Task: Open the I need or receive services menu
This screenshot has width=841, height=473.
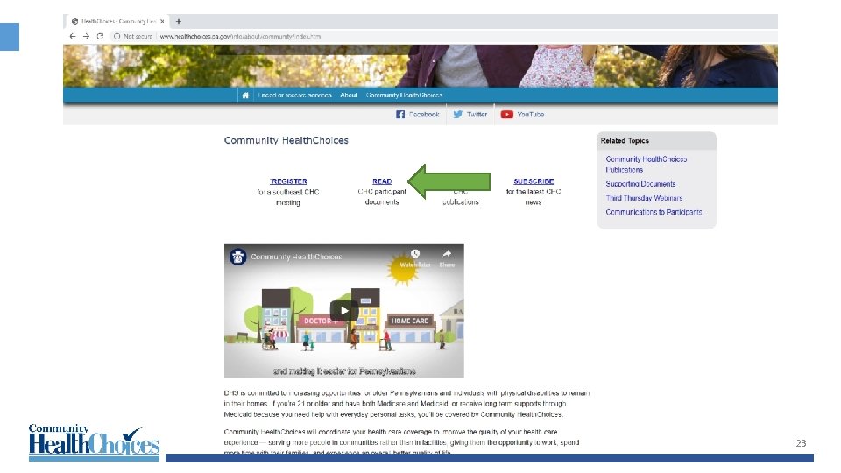Action: click(295, 95)
